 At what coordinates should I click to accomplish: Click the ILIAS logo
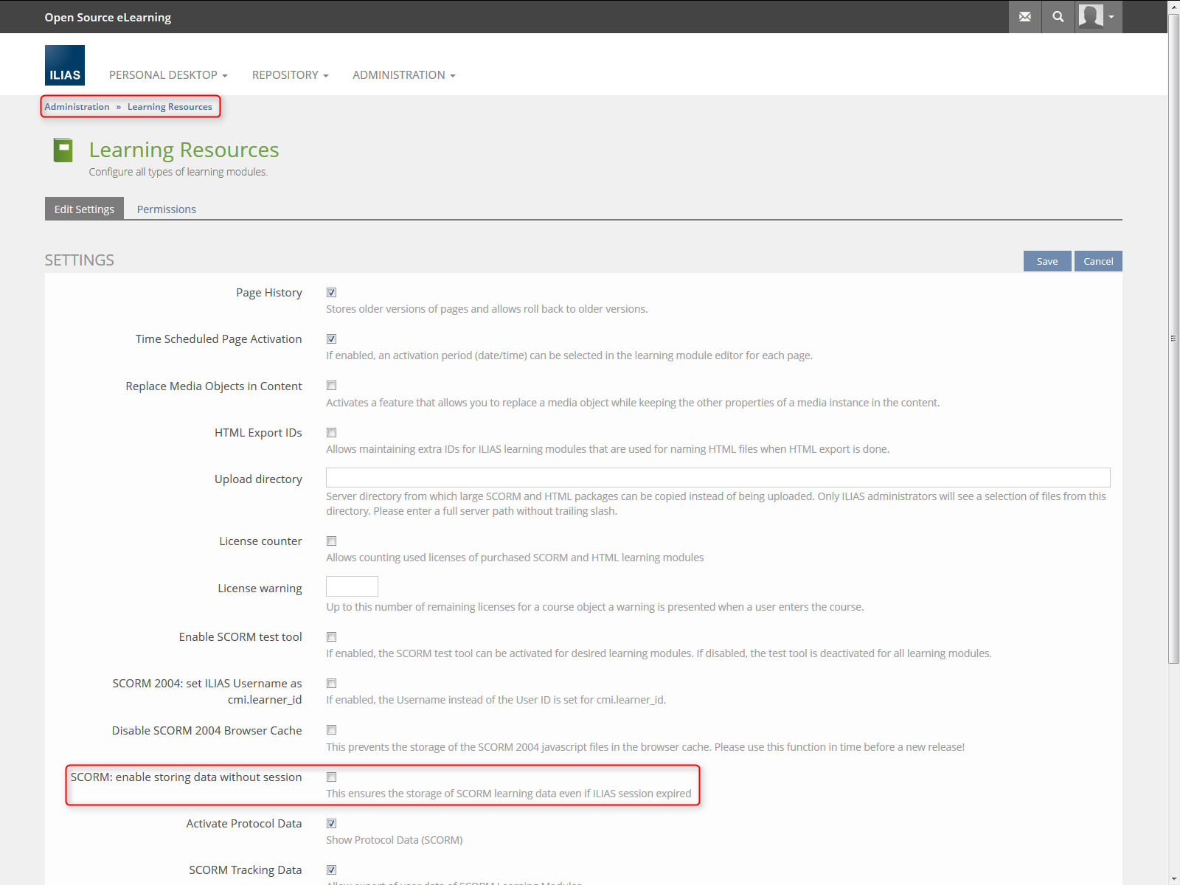[x=65, y=65]
